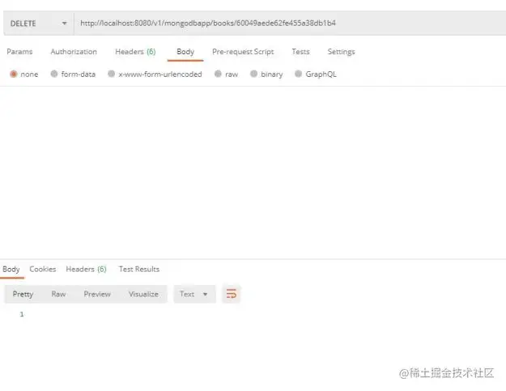Switch to Raw response view
This screenshot has height=391, width=506.
[x=58, y=294]
